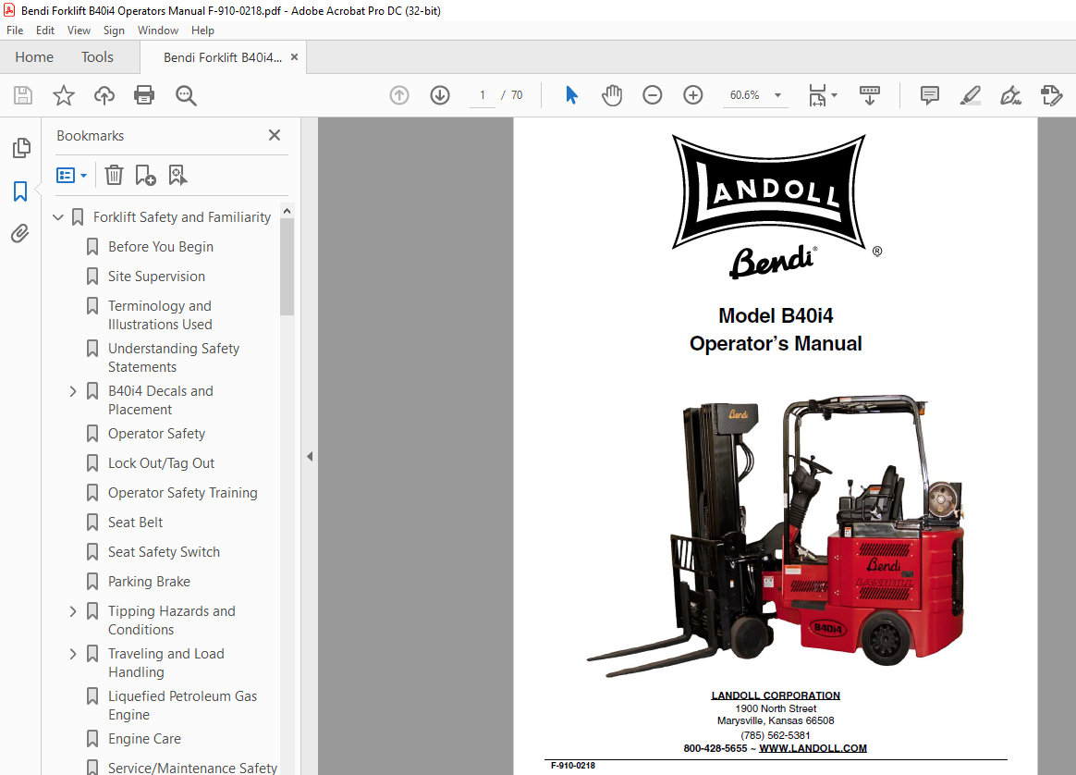Viewport: 1076px width, 775px height.
Task: Zoom in with plus button
Action: [x=693, y=95]
